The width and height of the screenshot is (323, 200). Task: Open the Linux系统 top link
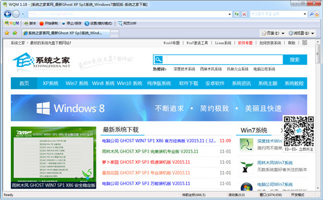pyautogui.click(x=223, y=43)
